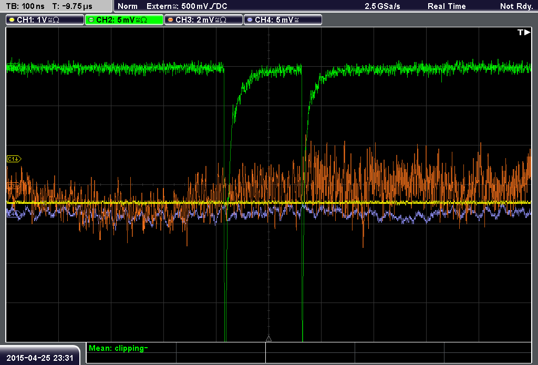Viewport: 538px width, 365px height.
Task: Click the Real Time acquisition mode label
Action: (x=447, y=6)
